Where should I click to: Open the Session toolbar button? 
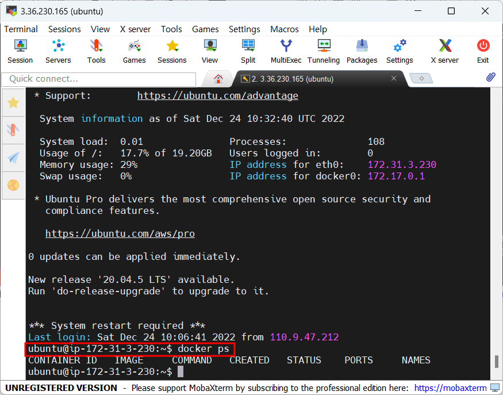click(20, 51)
